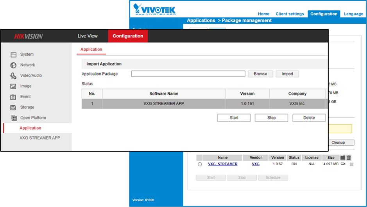This screenshot has width=367, height=207.
Task: Click the Storage disk icon
Action: [13, 107]
